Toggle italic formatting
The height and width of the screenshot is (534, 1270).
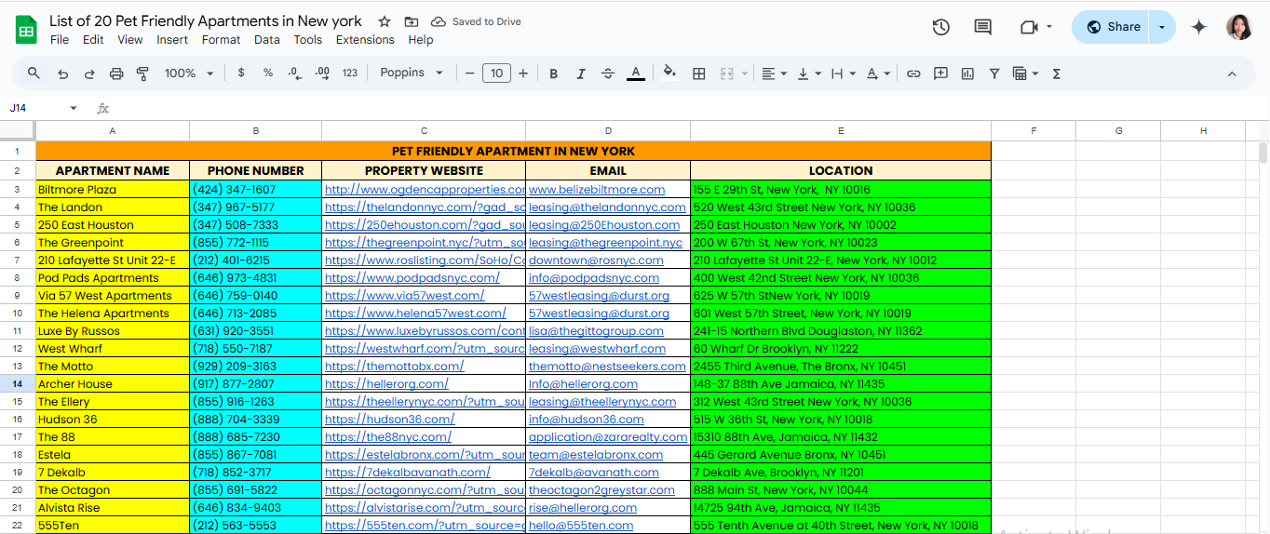(x=581, y=73)
